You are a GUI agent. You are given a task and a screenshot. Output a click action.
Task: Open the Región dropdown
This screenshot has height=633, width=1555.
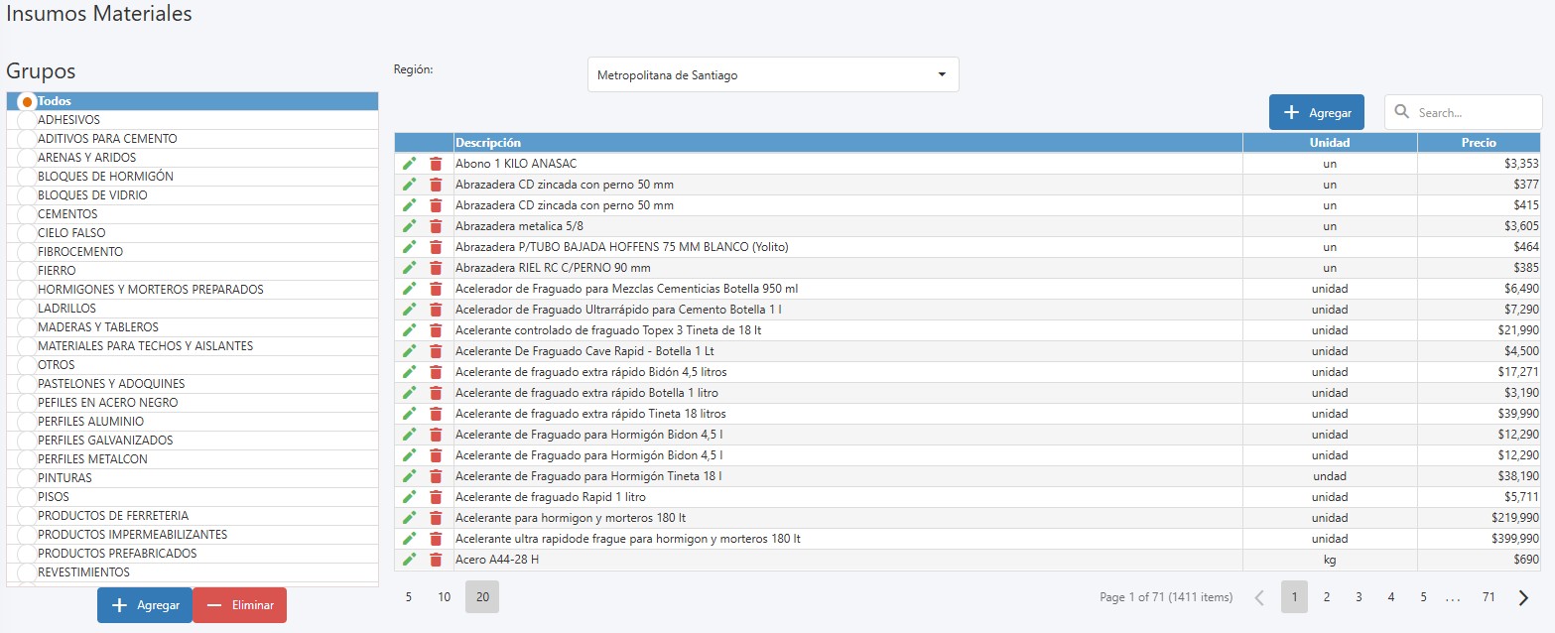[x=773, y=74]
